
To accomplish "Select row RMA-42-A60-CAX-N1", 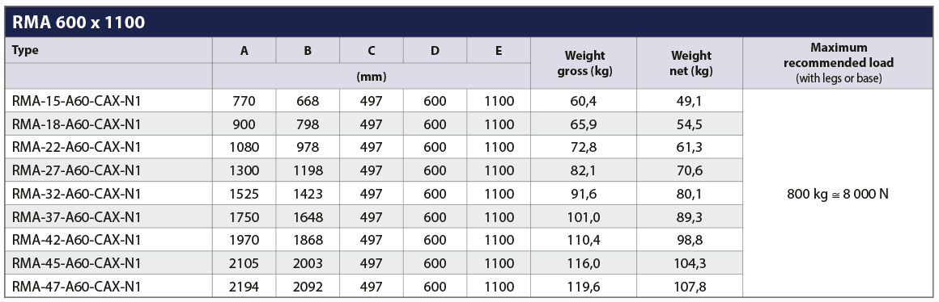I will (x=374, y=240).
